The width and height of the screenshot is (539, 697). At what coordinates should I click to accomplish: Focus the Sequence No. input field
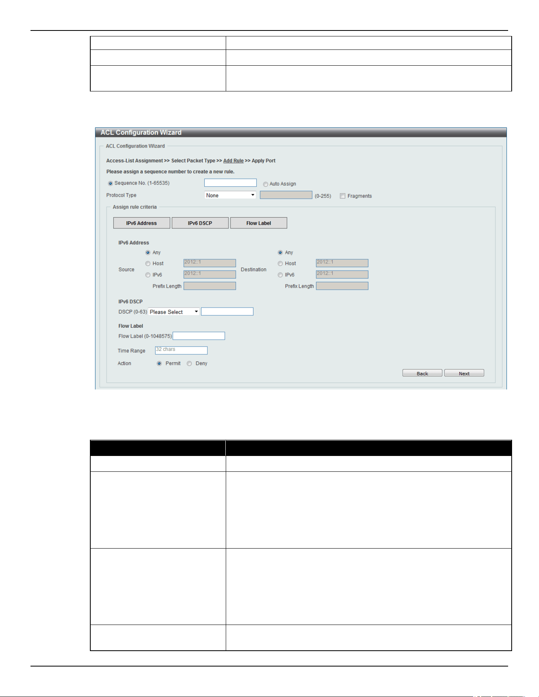230,183
